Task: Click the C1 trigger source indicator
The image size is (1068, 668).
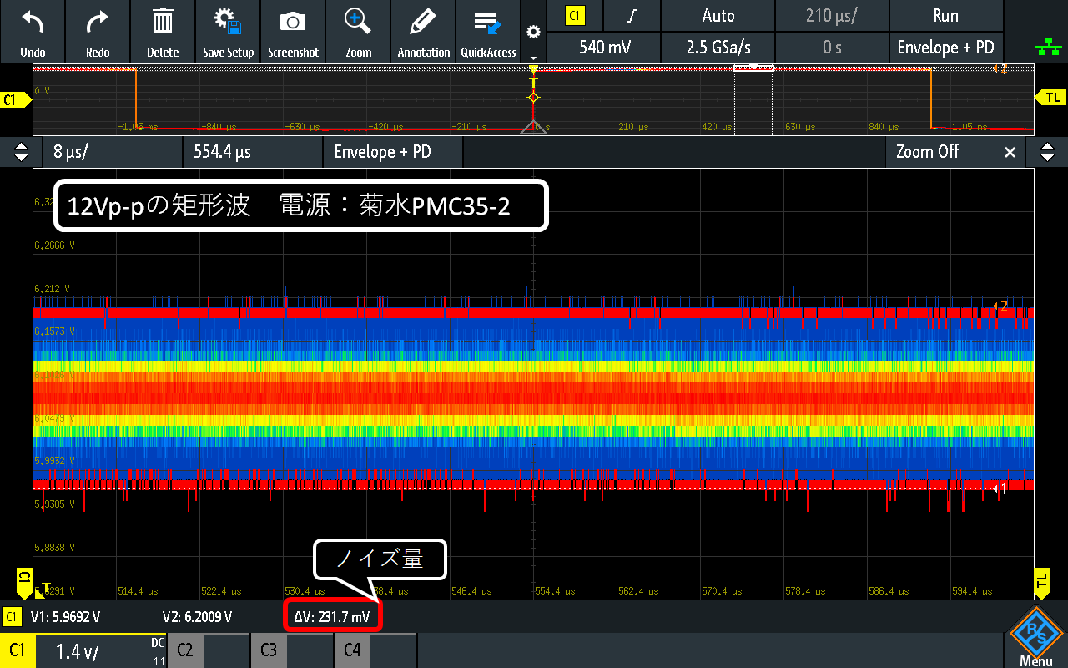Action: coord(574,15)
